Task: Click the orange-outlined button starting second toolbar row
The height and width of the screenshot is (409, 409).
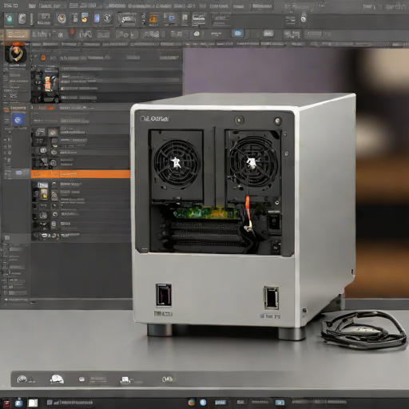Action: [x=18, y=34]
